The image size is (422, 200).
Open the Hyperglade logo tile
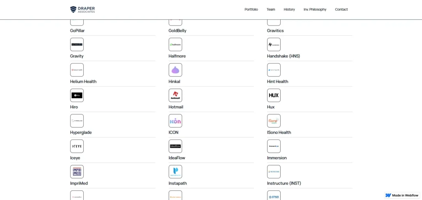point(77,121)
